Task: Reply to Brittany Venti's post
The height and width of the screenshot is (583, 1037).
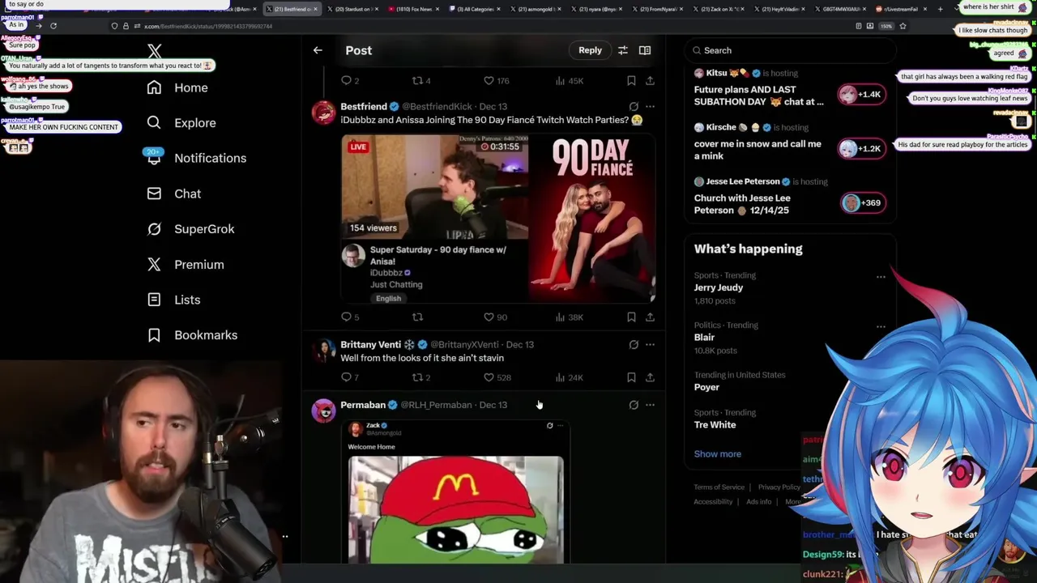Action: pos(350,377)
